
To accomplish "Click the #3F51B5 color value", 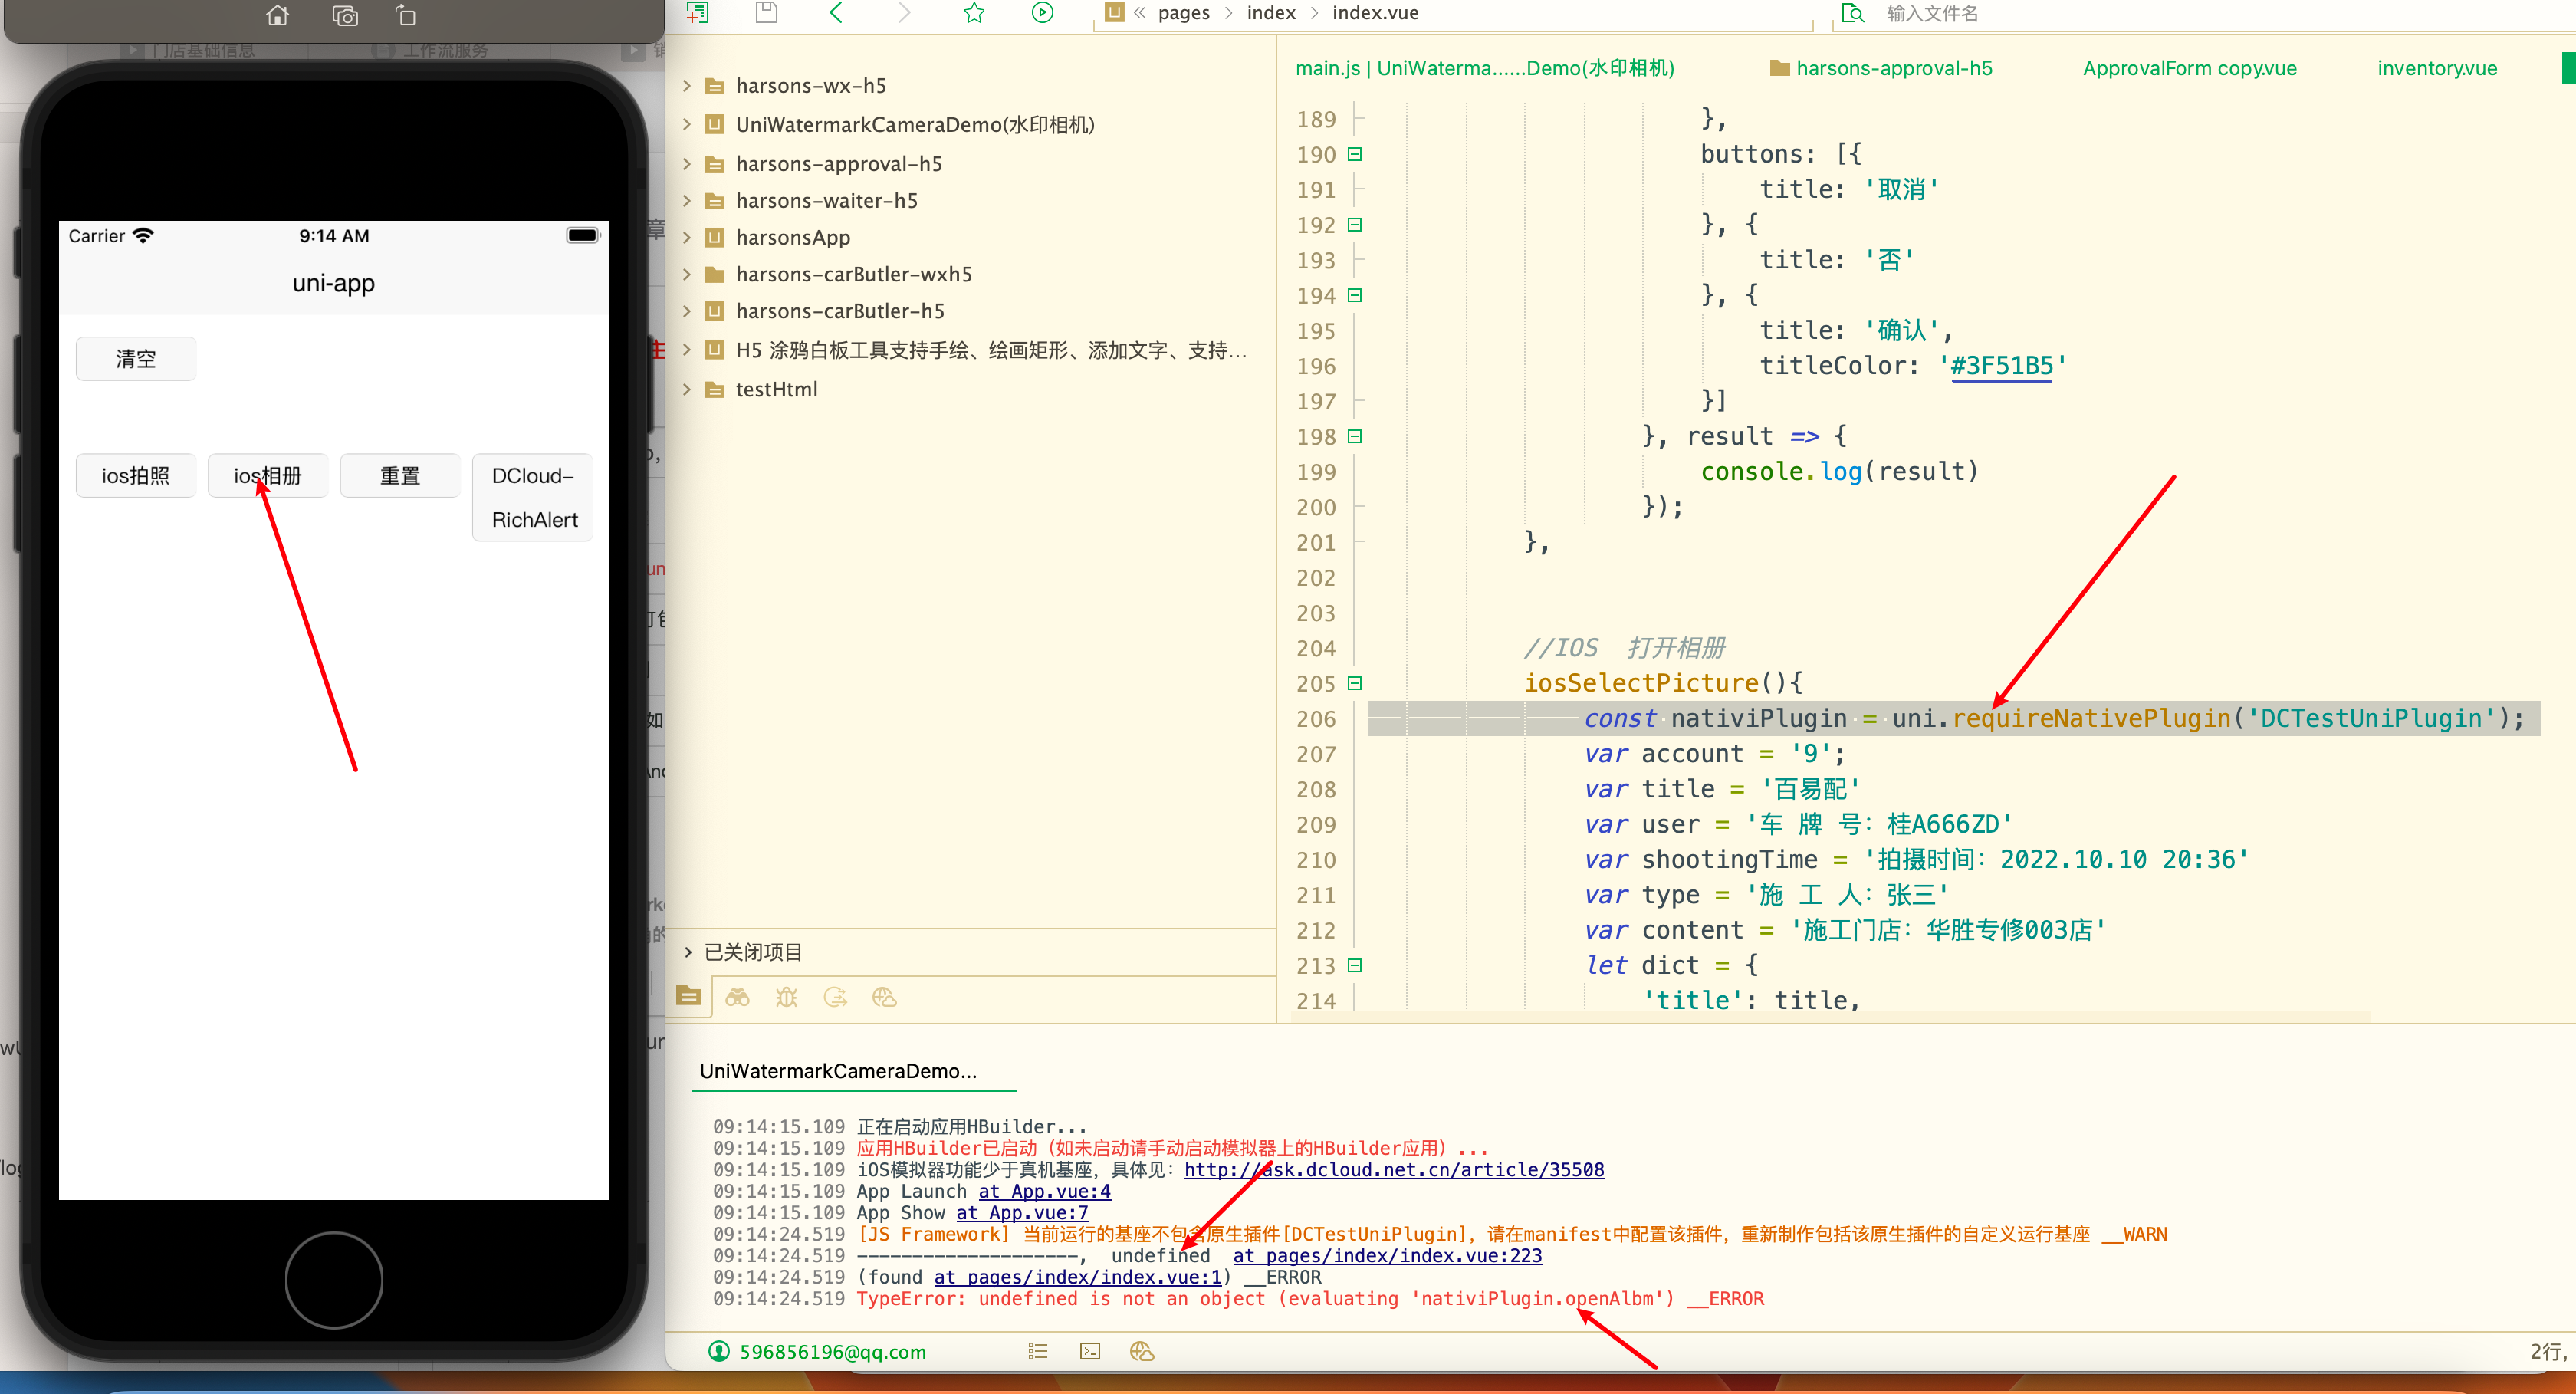I will click(2001, 366).
